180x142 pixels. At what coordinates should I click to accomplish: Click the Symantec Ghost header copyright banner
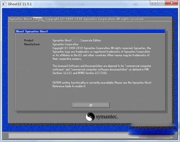pos(90,19)
